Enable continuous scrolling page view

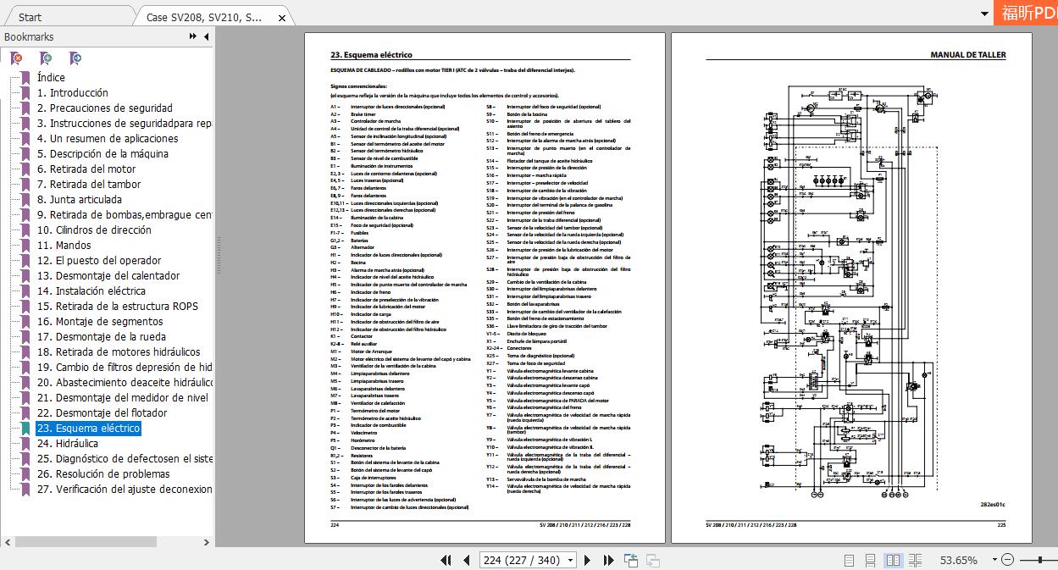pos(871,560)
